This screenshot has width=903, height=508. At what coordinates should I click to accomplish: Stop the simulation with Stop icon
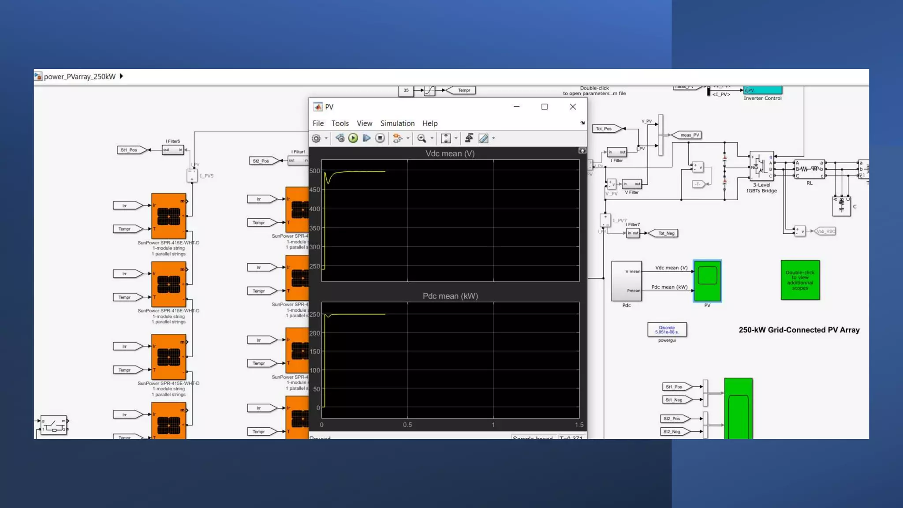coord(380,138)
